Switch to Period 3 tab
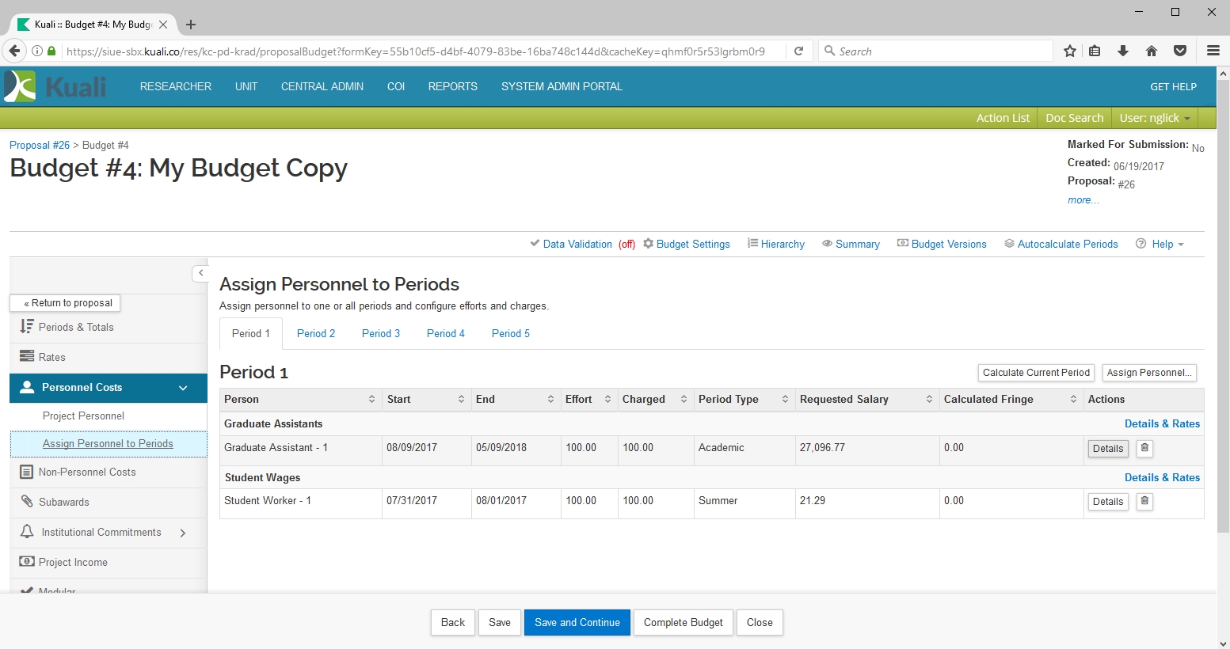 [x=381, y=333]
